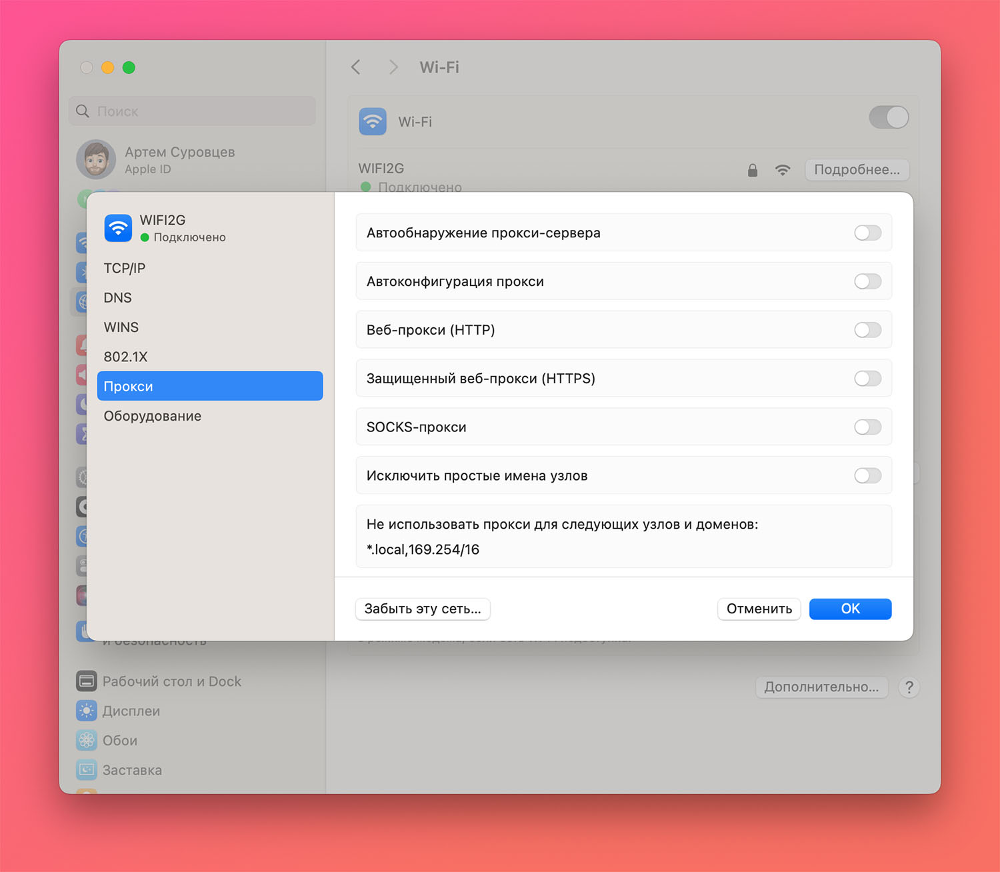The image size is (1000, 872).
Task: Click the question mark help button
Action: click(909, 687)
